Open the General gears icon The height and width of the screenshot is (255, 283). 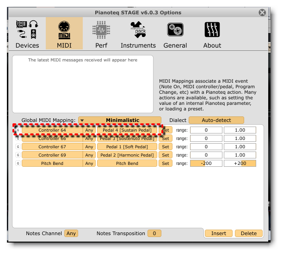coord(175,30)
